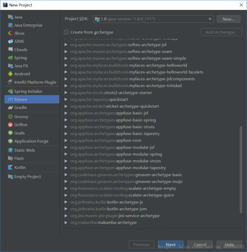Click the Cancel button
This screenshot has height=252, width=247.
[200, 244]
